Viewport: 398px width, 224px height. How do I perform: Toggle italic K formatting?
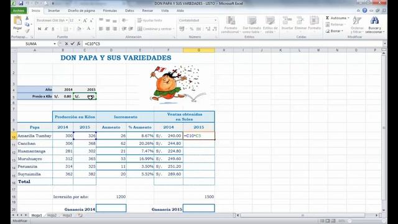(x=46, y=29)
